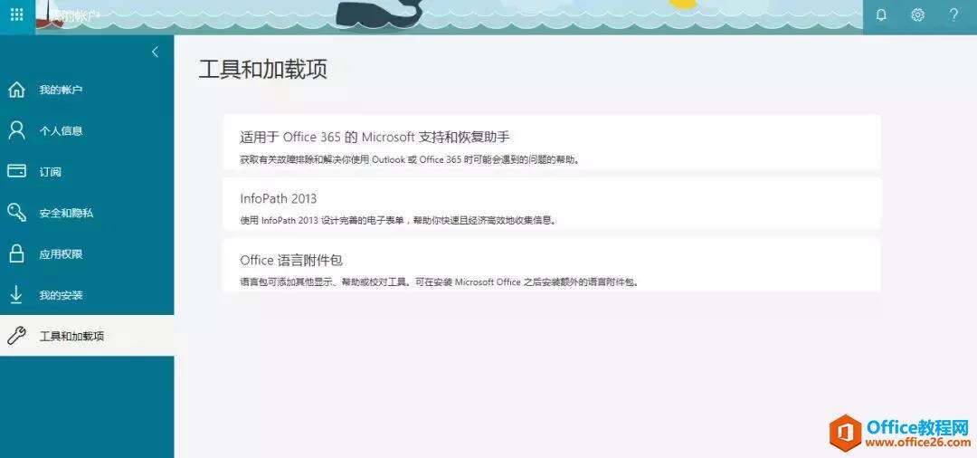Viewport: 977px width, 458px height.
Task: Open the settings gear icon
Action: [x=917, y=15]
